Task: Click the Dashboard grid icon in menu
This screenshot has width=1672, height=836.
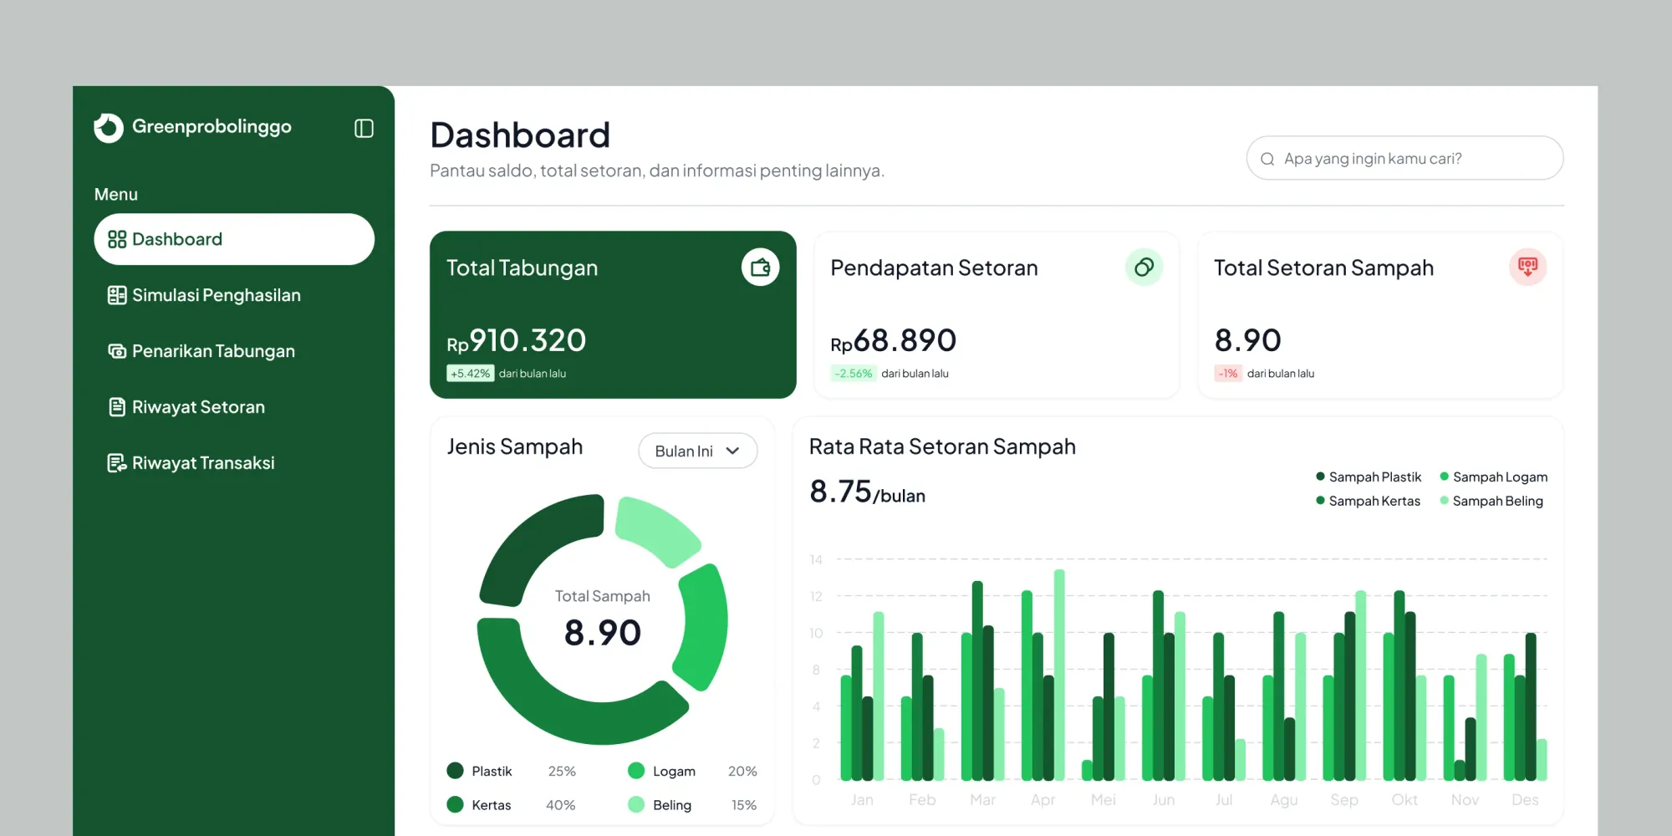Action: click(x=117, y=239)
